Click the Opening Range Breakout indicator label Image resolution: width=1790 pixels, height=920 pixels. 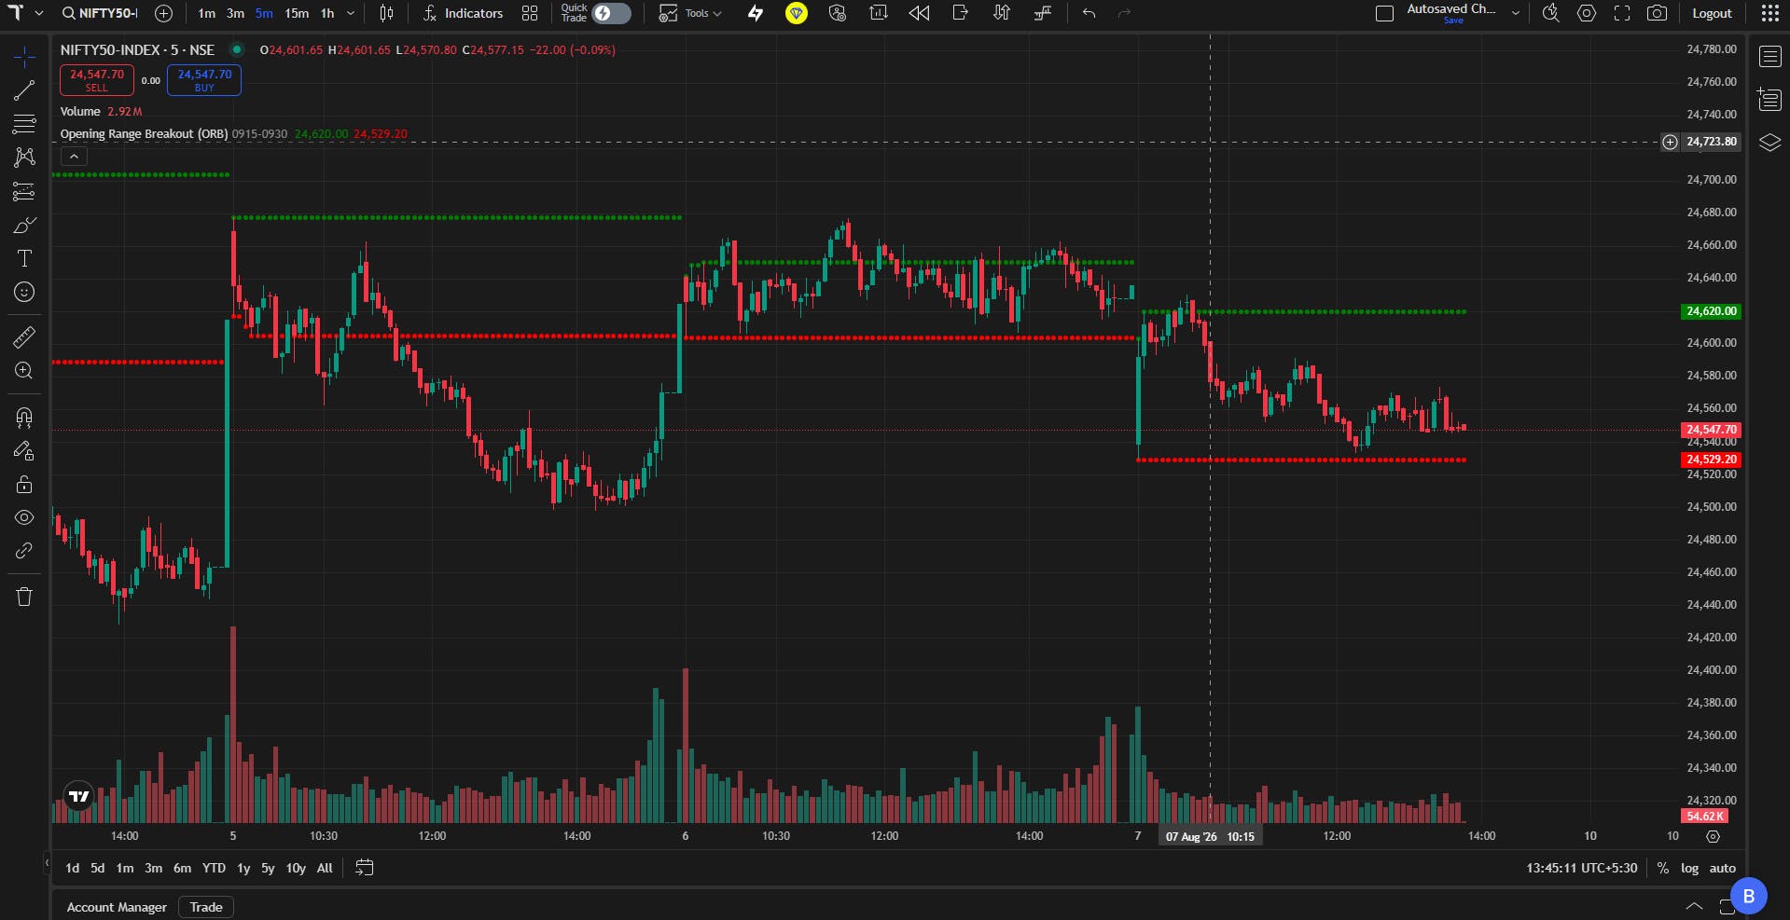(x=144, y=134)
